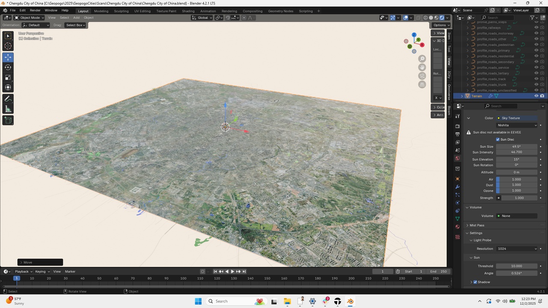Activate the Move tool
548x308 pixels.
pyautogui.click(x=8, y=57)
